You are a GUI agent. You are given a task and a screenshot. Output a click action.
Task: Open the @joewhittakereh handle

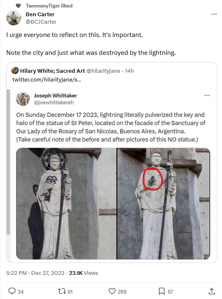coord(54,103)
